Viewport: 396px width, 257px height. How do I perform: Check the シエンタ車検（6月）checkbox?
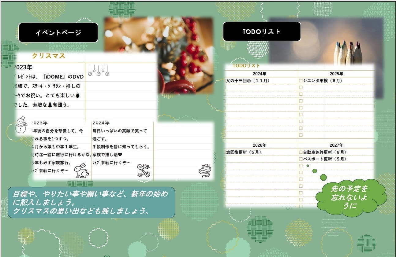coord(301,81)
